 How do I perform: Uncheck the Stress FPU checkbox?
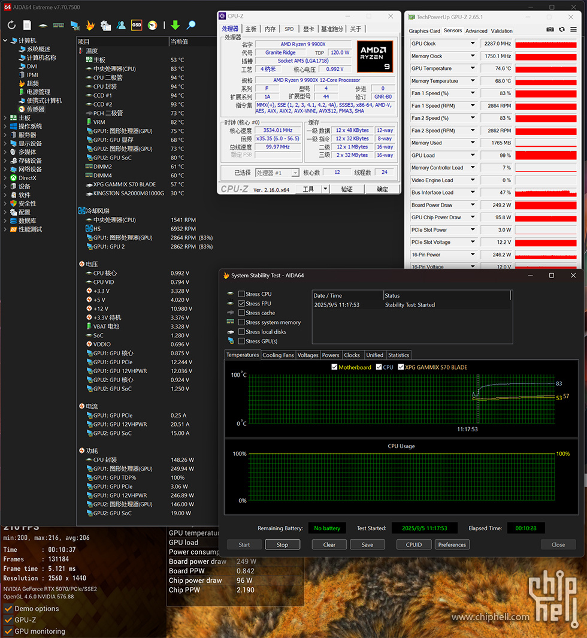coord(241,304)
